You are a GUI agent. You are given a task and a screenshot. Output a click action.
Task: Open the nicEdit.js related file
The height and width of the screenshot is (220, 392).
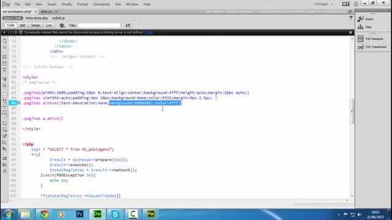pyautogui.click(x=58, y=18)
